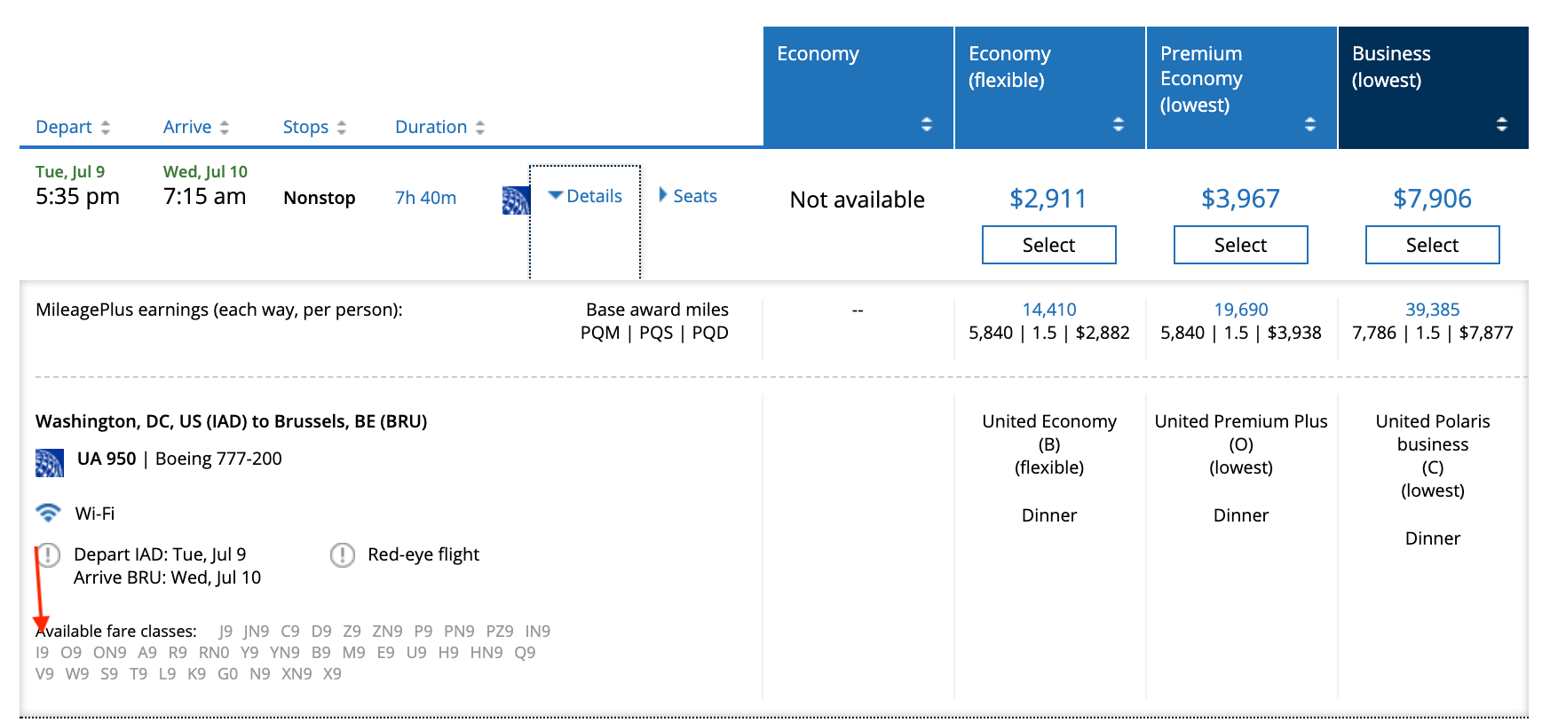Sort by Business (lowest) column arrows

[x=1501, y=124]
